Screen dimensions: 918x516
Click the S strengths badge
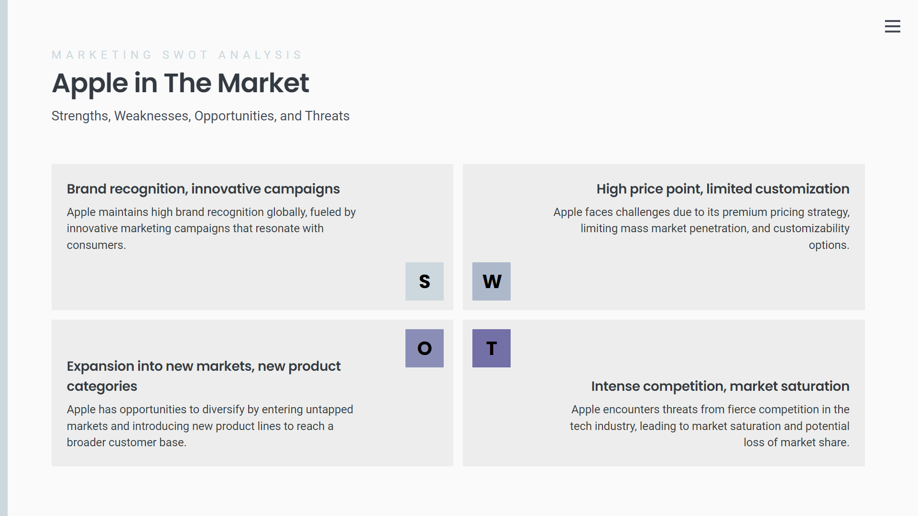point(424,281)
